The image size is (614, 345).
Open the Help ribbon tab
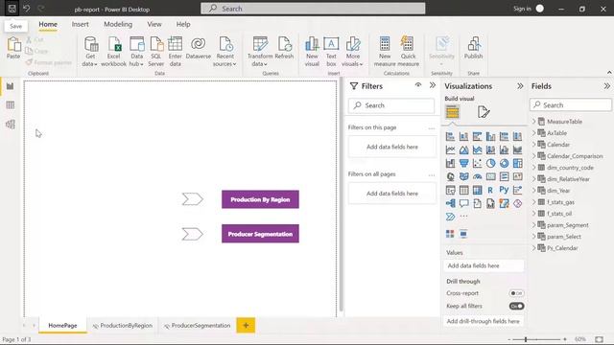pos(183,24)
